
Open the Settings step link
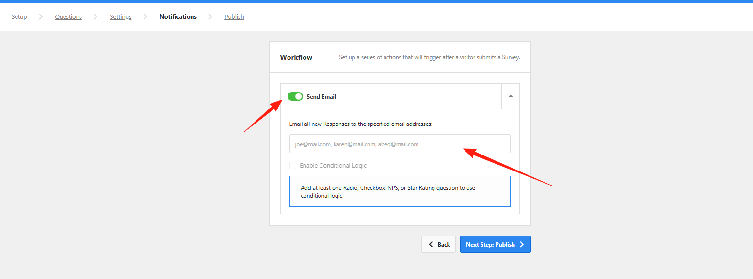[121, 17]
